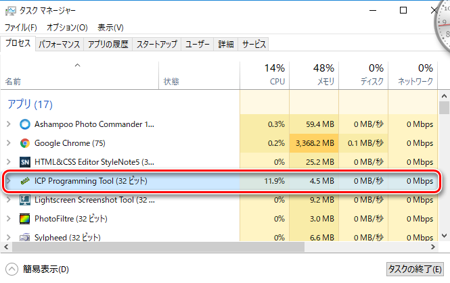Screen dimensions: 450x283
Task: Click the Lightscreen Screenshot Tool icon
Action: [x=25, y=200]
